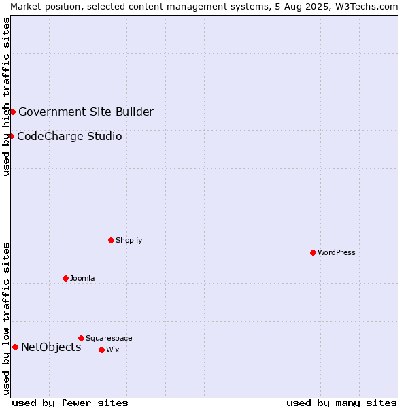Select the WordPress data point
The height and width of the screenshot is (408, 408).
(x=313, y=253)
